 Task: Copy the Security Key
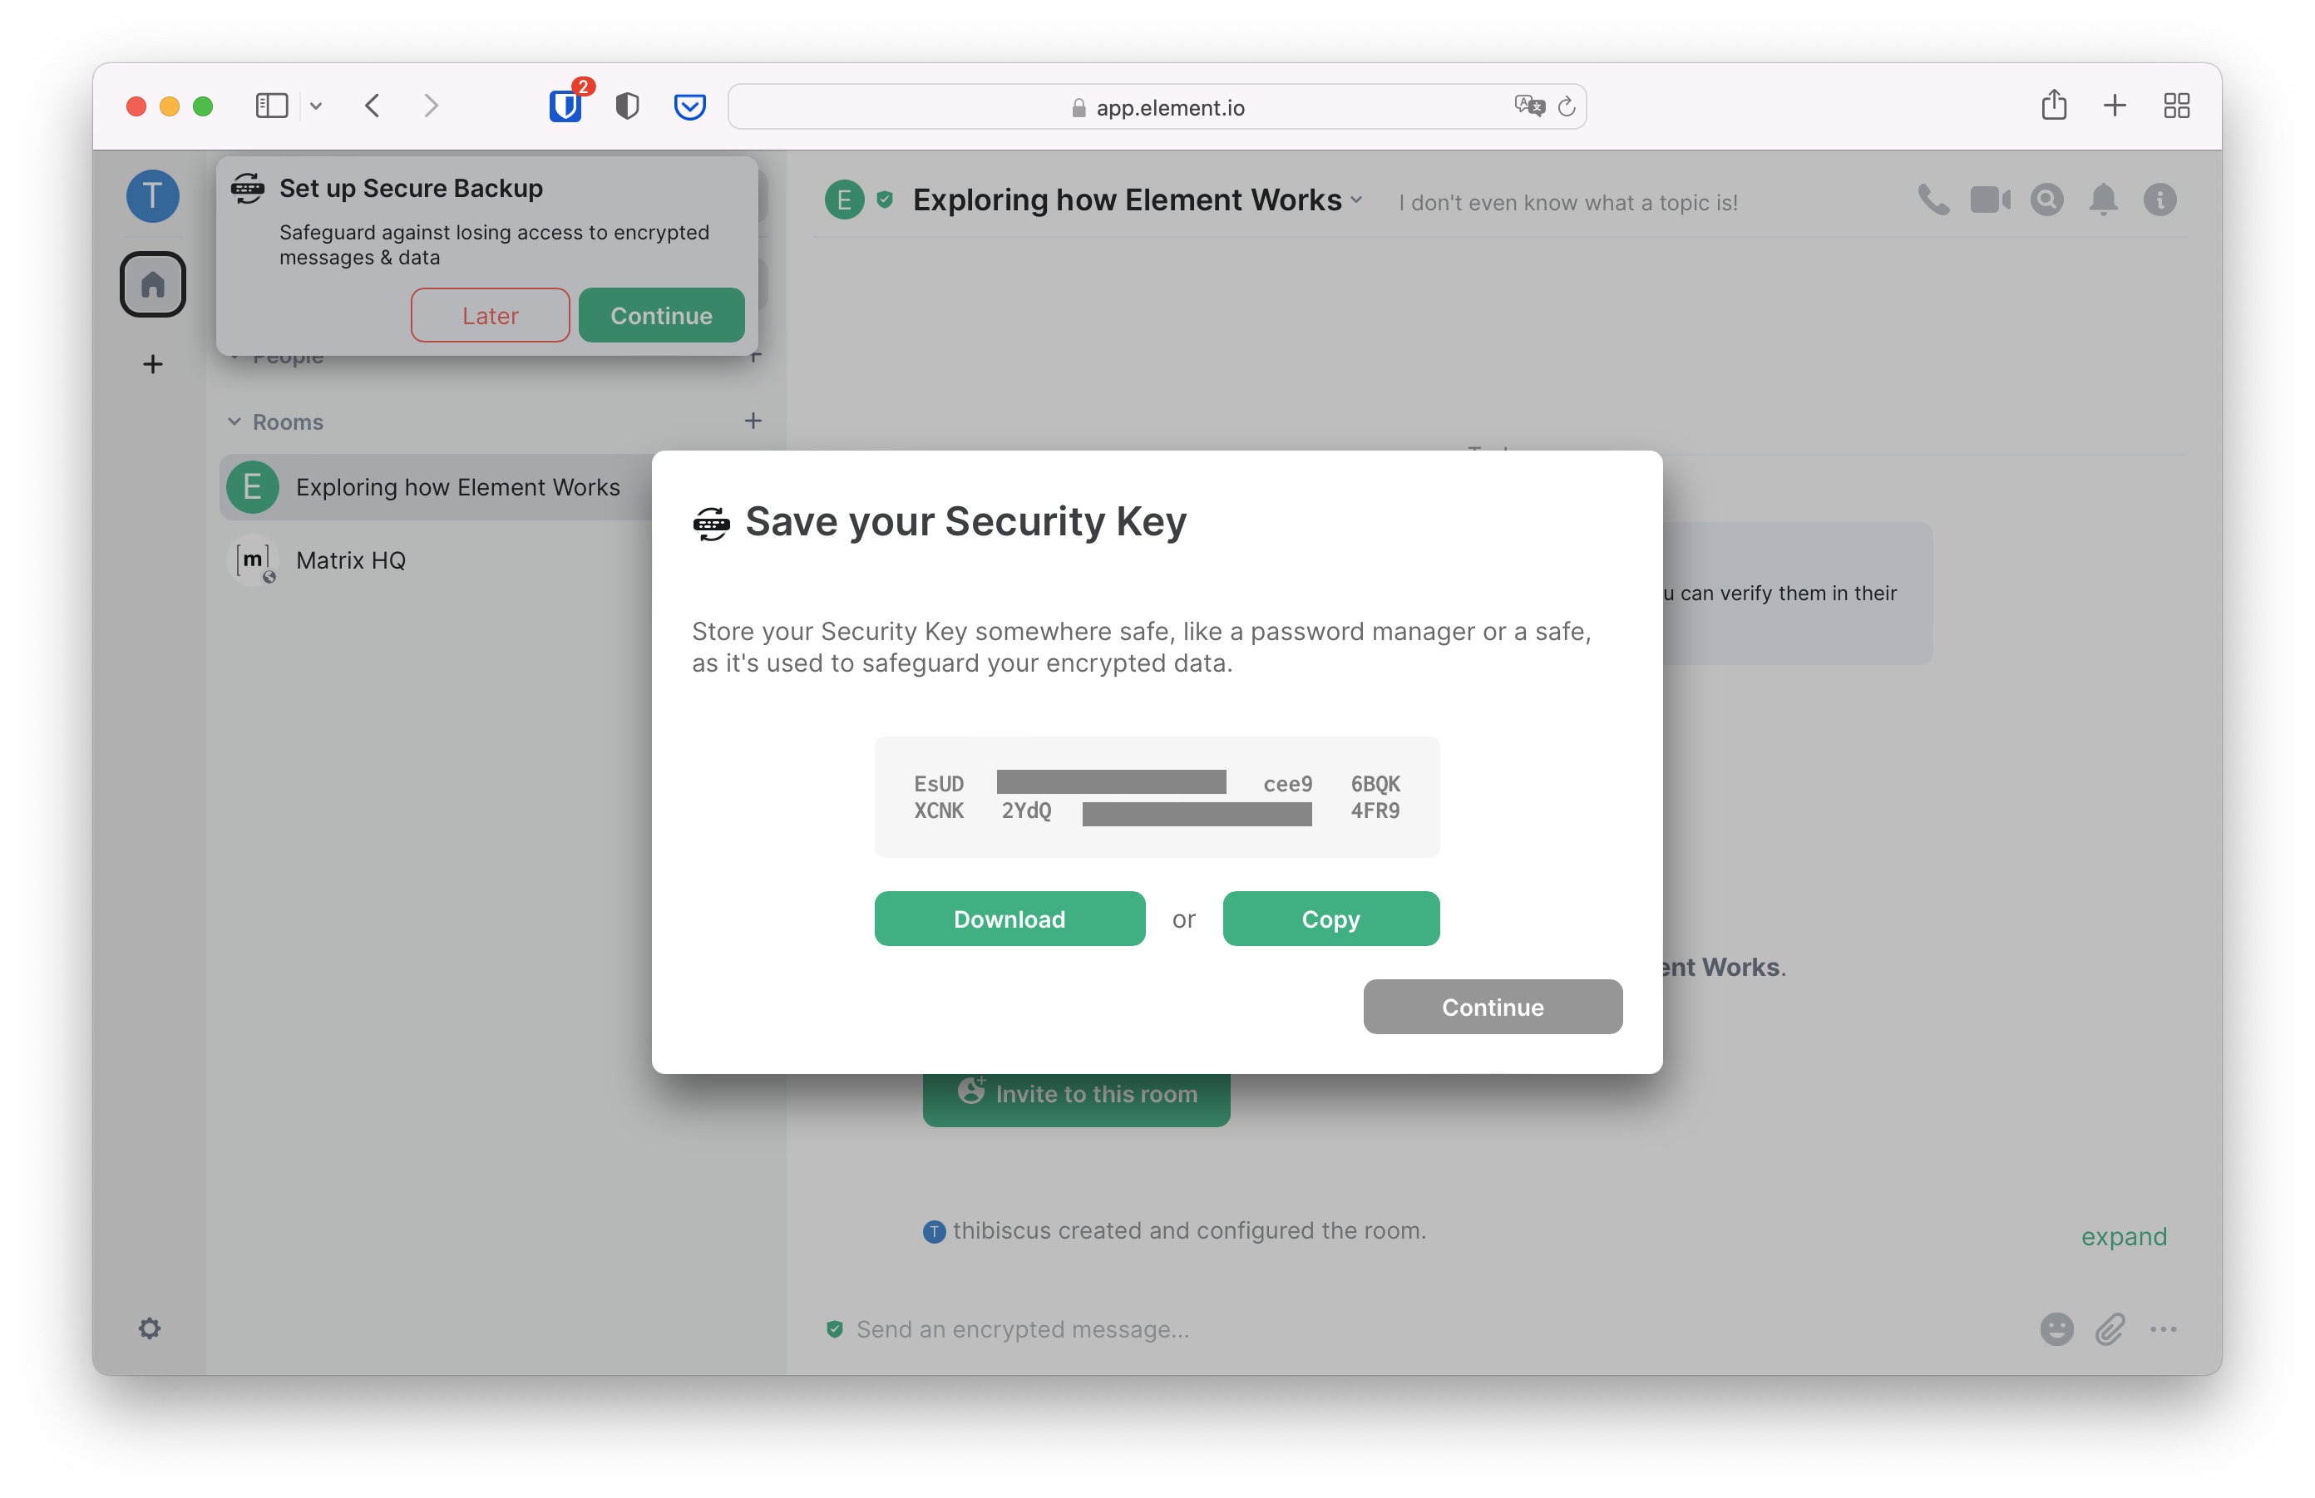coord(1330,919)
